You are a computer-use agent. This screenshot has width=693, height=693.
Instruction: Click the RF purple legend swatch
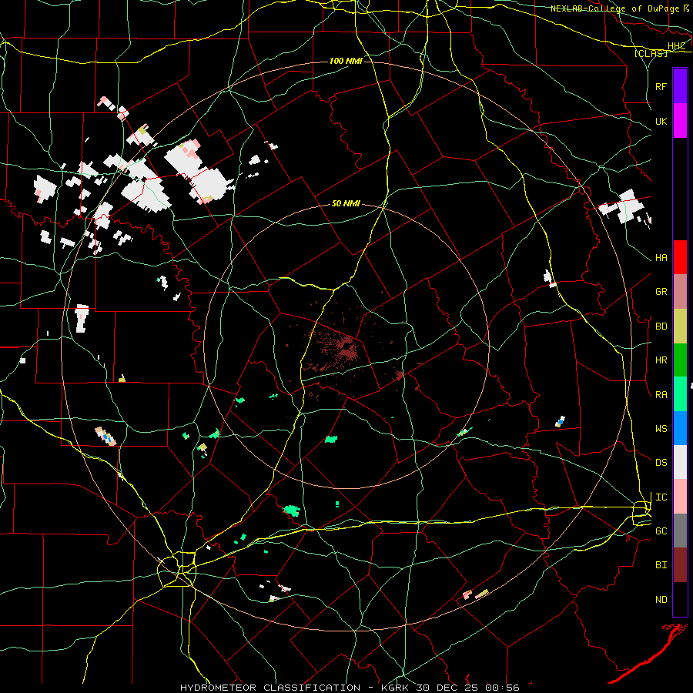pyautogui.click(x=680, y=86)
